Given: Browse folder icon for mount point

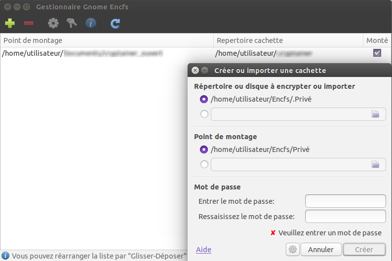Looking at the screenshot, I should pyautogui.click(x=375, y=164).
